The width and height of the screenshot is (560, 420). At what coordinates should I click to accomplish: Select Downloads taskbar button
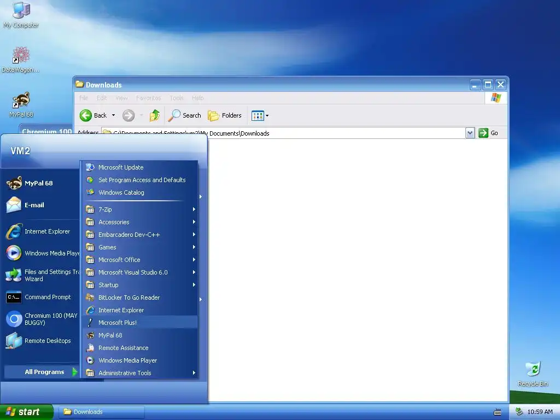pos(101,412)
